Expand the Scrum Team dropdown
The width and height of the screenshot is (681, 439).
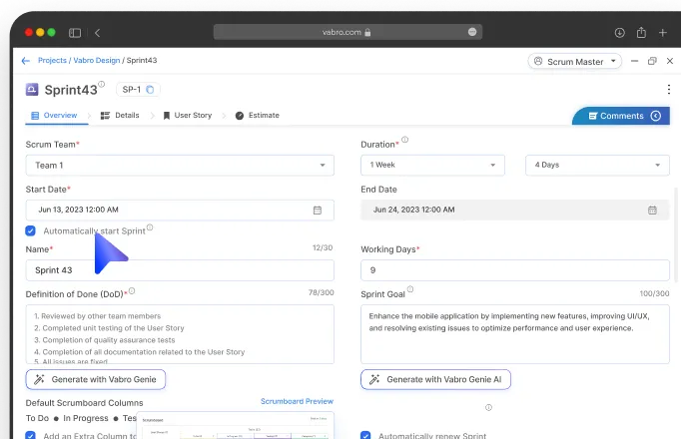[x=180, y=166]
